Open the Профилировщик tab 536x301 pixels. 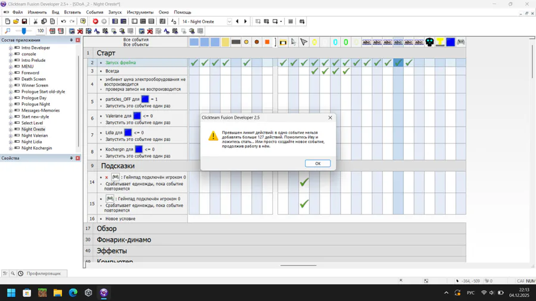tap(43, 274)
